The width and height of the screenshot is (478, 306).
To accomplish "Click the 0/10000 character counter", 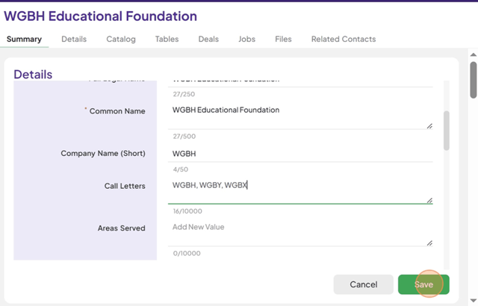I will pyautogui.click(x=187, y=253).
